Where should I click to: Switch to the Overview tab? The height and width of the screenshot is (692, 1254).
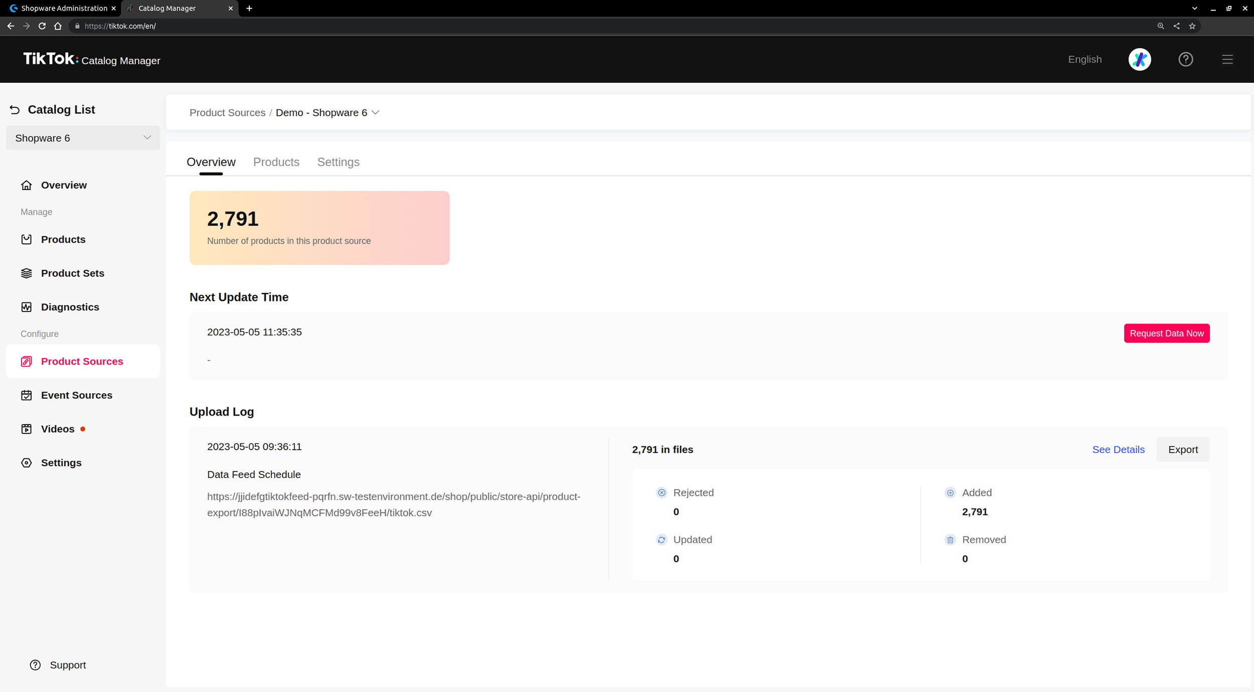211,162
